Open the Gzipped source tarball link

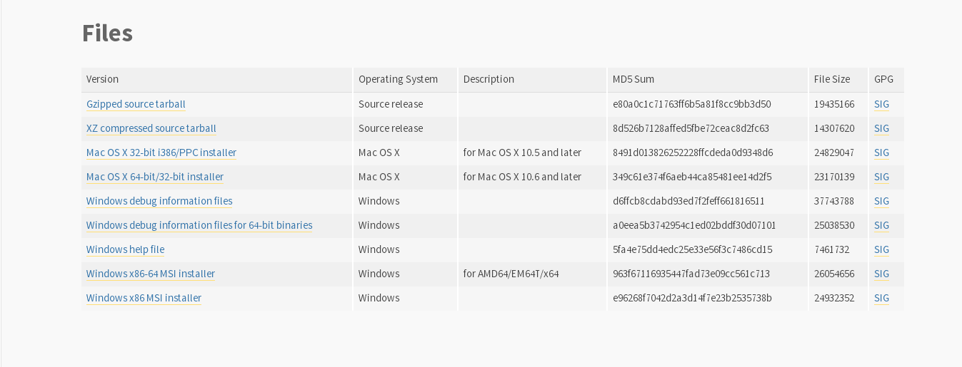click(x=136, y=104)
